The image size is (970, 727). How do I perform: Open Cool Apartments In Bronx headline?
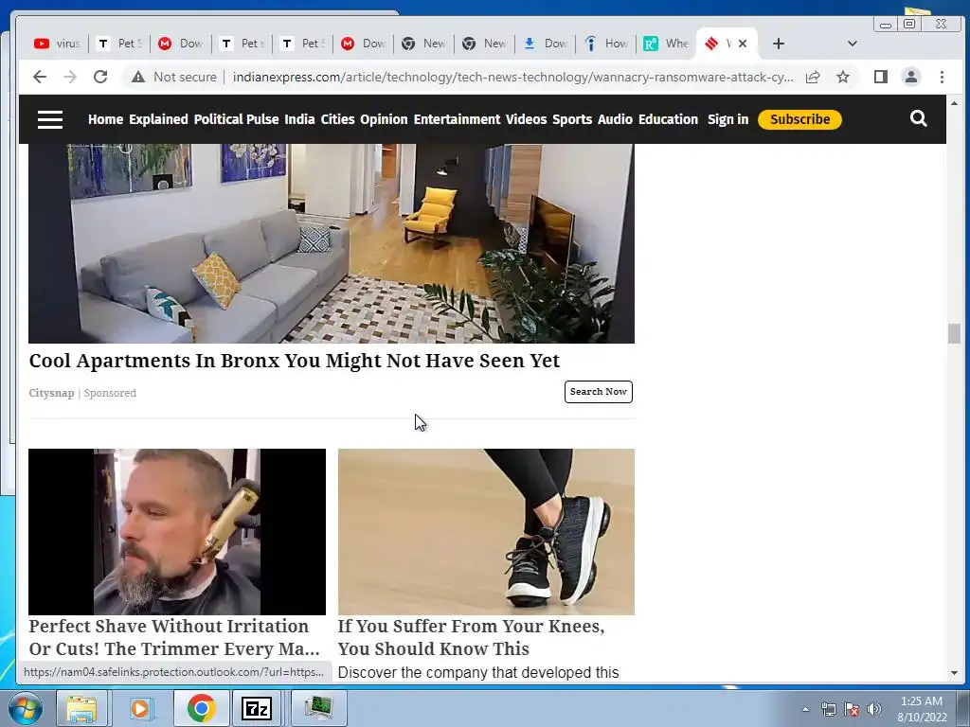(x=294, y=361)
